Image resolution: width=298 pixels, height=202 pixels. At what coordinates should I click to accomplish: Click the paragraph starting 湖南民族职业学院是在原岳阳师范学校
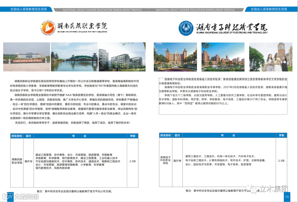point(74,86)
